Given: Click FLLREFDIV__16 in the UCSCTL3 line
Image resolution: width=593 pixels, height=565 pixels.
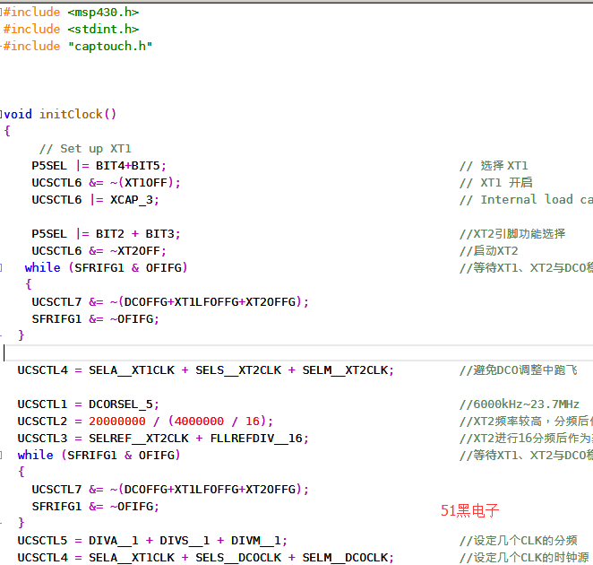Looking at the screenshot, I should pyautogui.click(x=256, y=439).
